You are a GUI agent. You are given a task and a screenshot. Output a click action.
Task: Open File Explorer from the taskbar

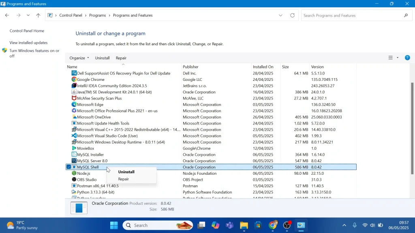(x=244, y=225)
